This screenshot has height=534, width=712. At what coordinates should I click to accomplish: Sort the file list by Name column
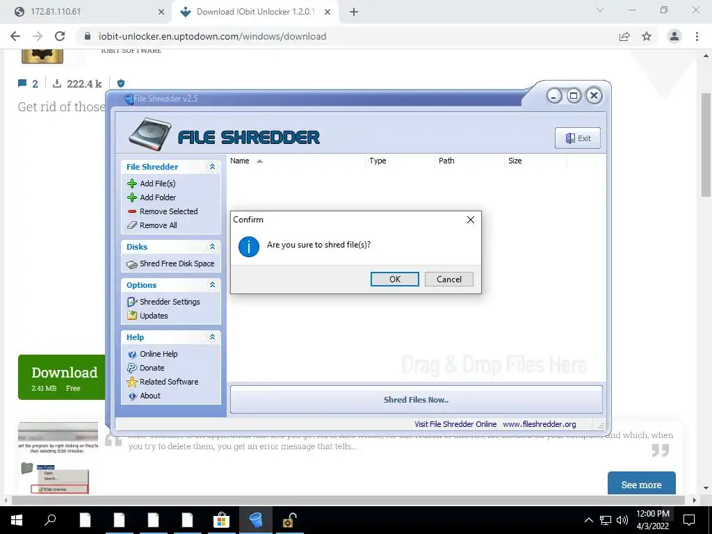(296, 161)
